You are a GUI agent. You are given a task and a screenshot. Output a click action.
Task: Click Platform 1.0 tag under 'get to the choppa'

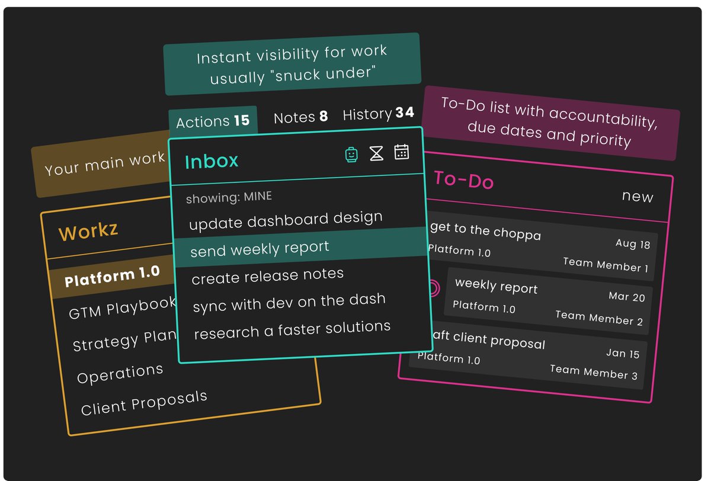[x=459, y=250]
